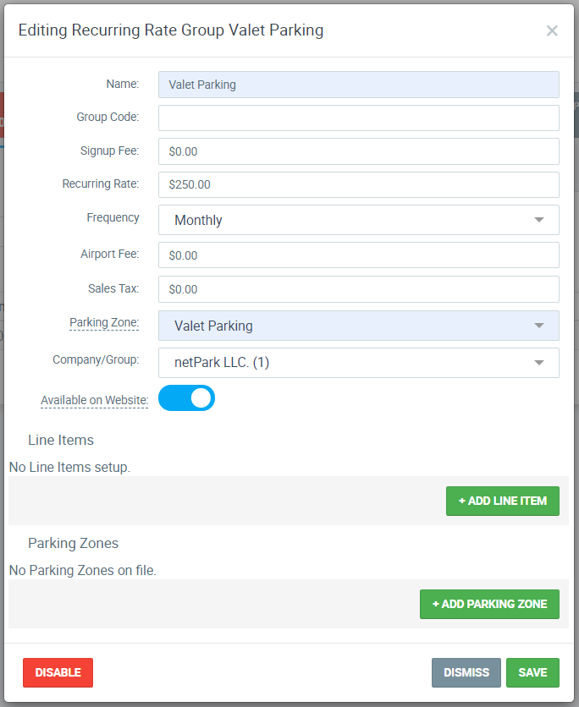Click the empty Group Code field
The width and height of the screenshot is (579, 707).
click(358, 118)
